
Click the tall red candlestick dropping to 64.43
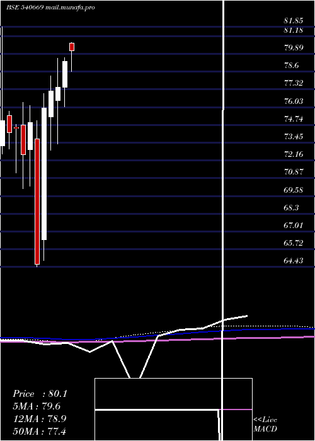pyautogui.click(x=37, y=202)
